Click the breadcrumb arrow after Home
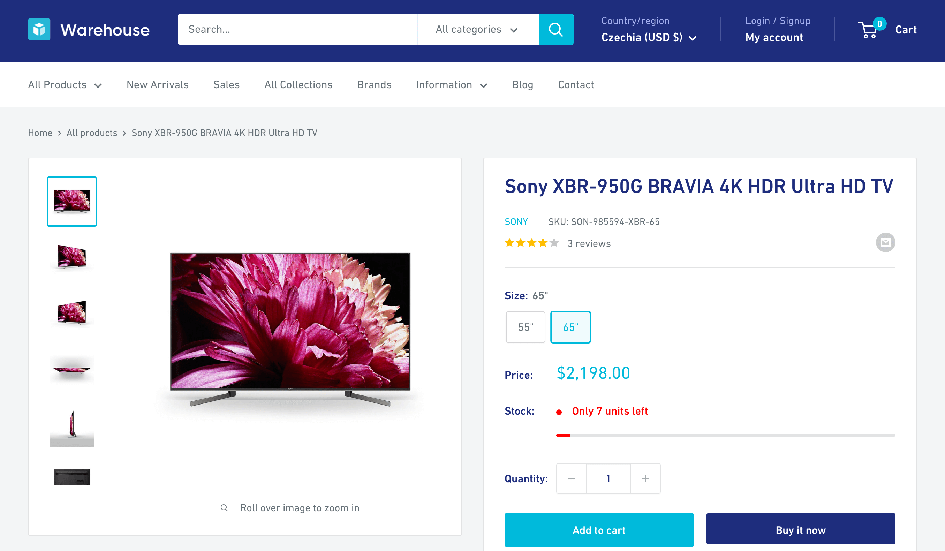The image size is (945, 551). 59,133
